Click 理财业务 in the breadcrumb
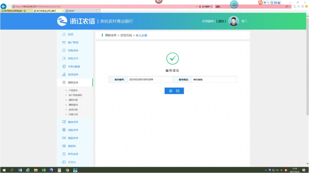 click(x=111, y=35)
